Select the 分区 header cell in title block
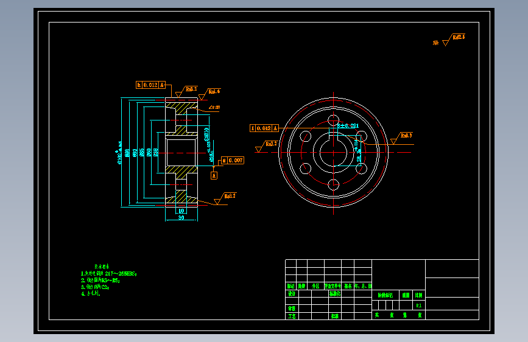Image resolution: width=528 pixels, height=342 pixels. pos(315,286)
